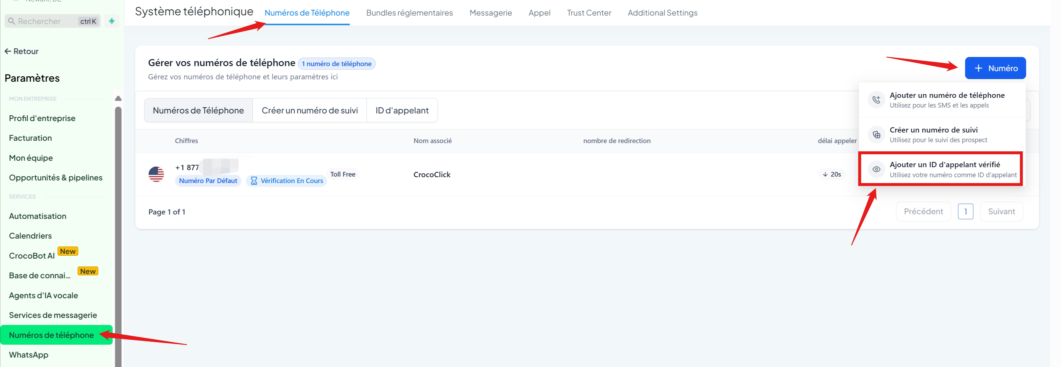
Task: Click the 1 numéro de téléphone count badge
Action: click(336, 64)
